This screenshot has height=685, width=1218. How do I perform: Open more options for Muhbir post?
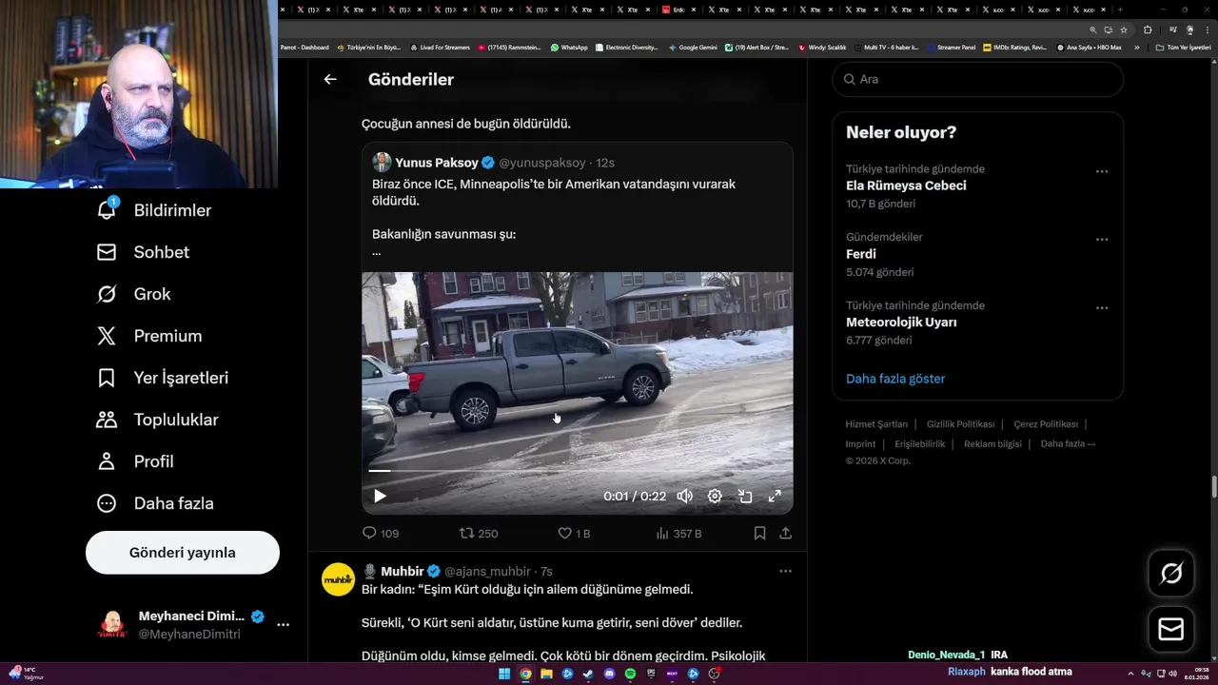click(785, 571)
